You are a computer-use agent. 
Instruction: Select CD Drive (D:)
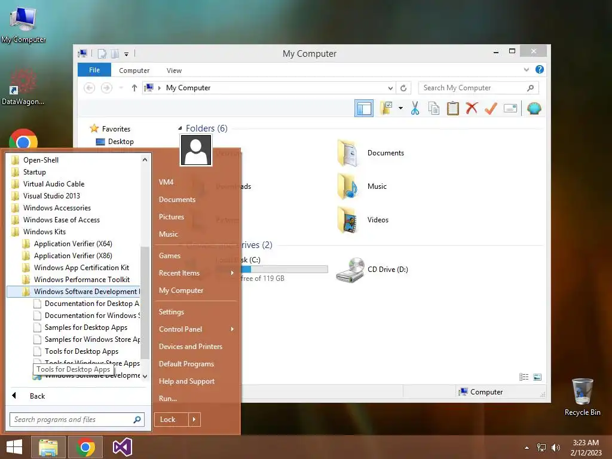tap(372, 270)
